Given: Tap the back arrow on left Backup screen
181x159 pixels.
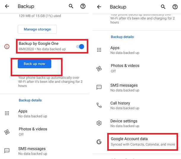Looking at the screenshot, I should (7, 6).
